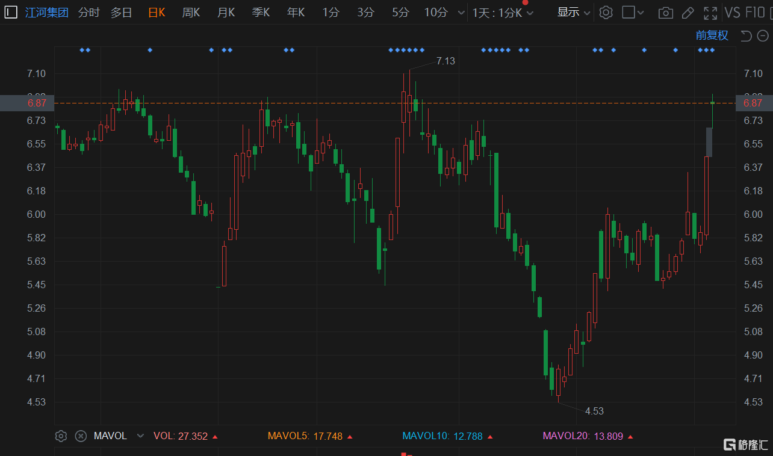The height and width of the screenshot is (456, 773).
Task: Remove the MAVOL indicator with X icon
Action: (80, 436)
